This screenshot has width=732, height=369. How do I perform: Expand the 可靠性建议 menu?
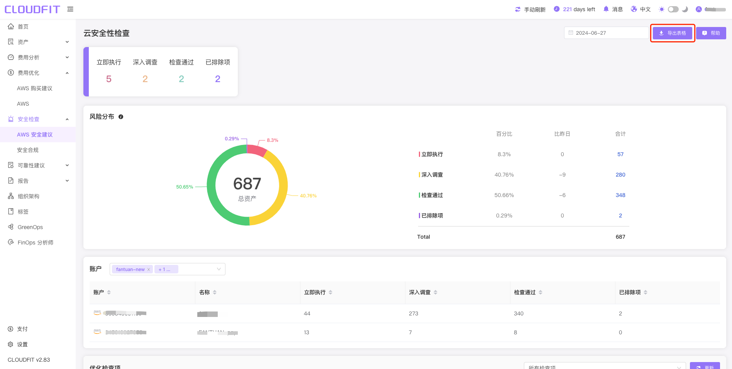pyautogui.click(x=67, y=165)
